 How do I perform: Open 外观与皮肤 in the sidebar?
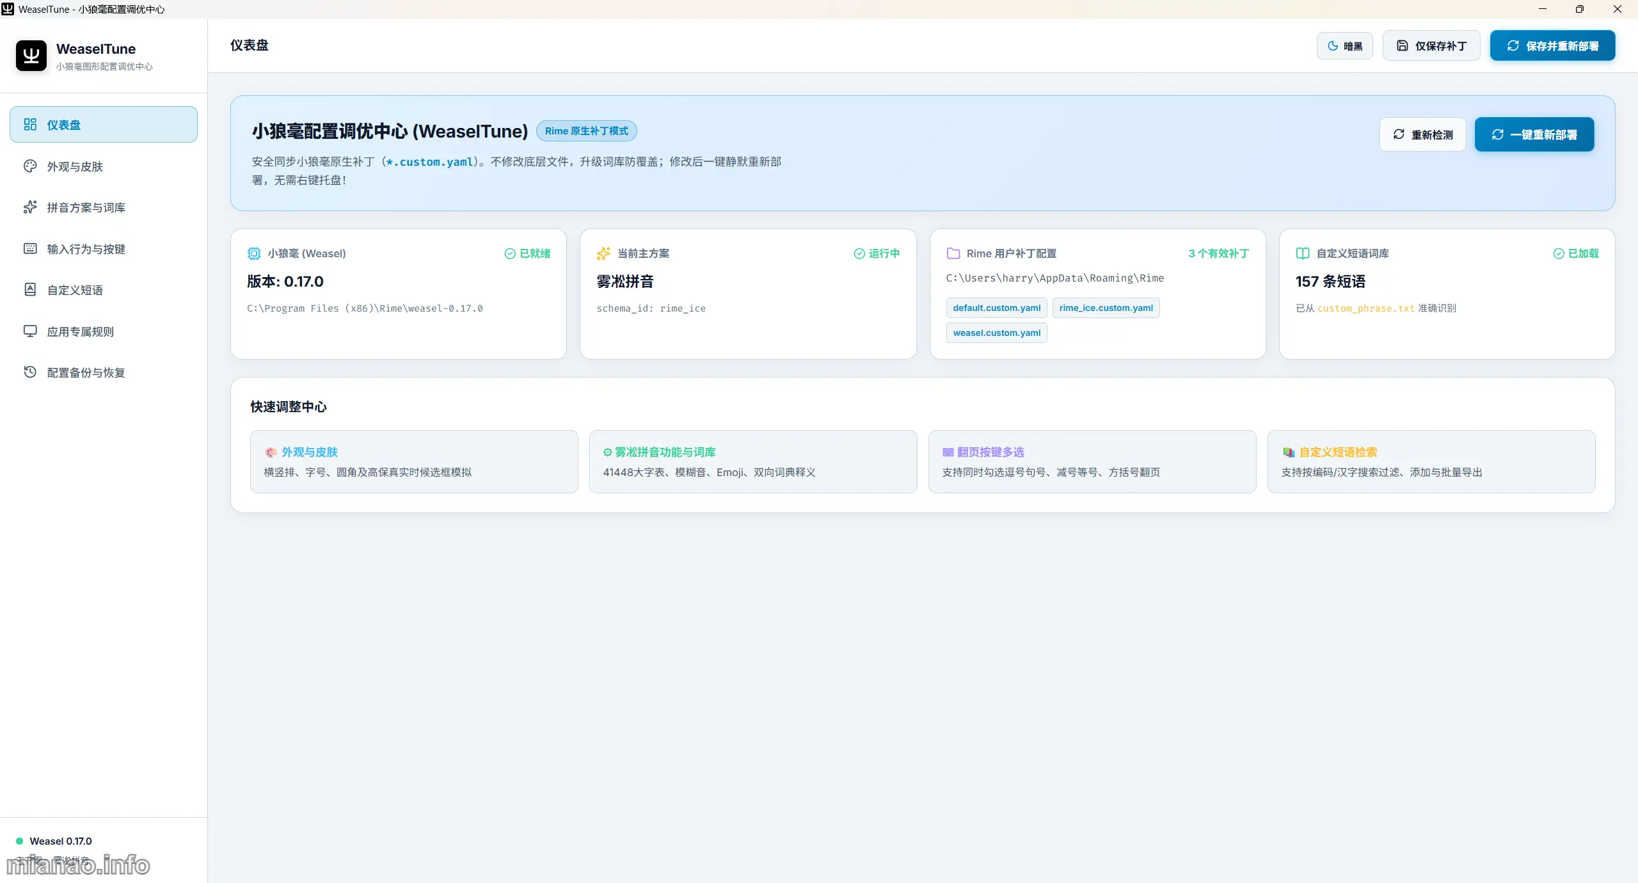click(104, 166)
